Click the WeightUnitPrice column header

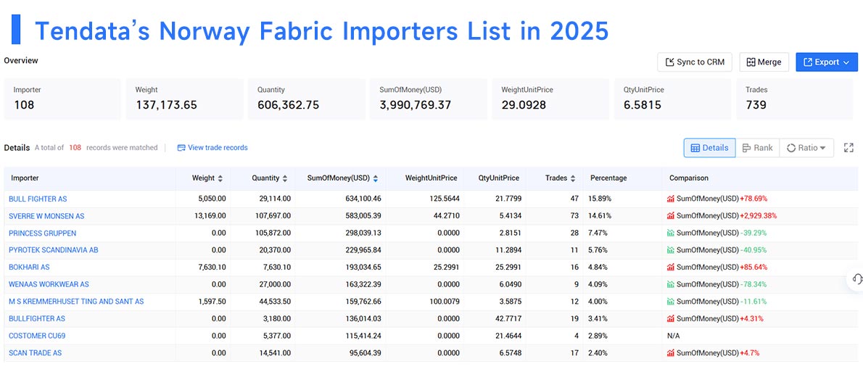click(x=431, y=178)
